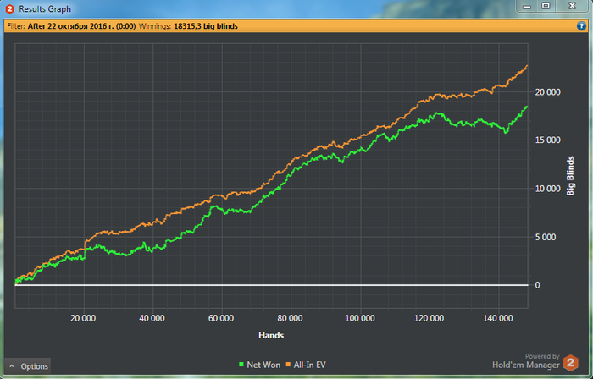Image resolution: width=593 pixels, height=379 pixels.
Task: Click the 'Results Graph' window title
Action: (x=45, y=9)
